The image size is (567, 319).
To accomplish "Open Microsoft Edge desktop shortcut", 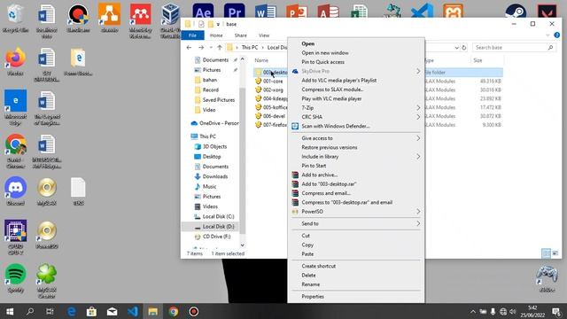I will coord(15,101).
